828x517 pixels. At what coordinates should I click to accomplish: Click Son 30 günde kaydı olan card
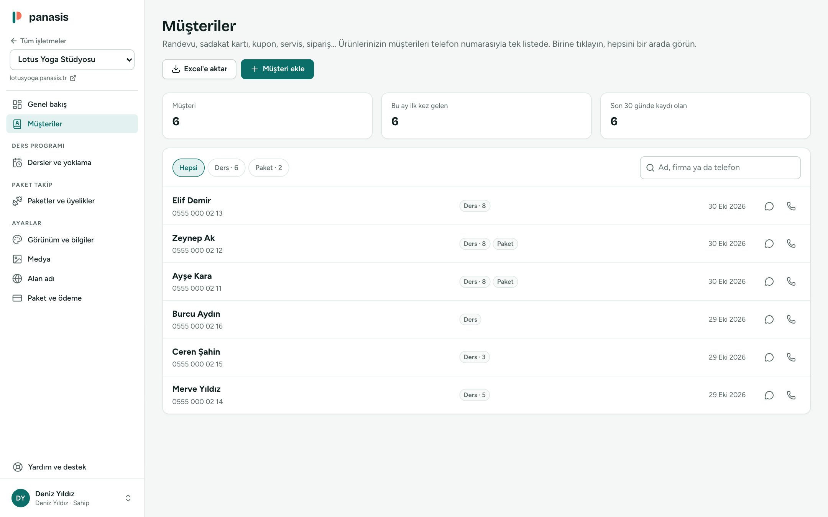click(x=705, y=116)
